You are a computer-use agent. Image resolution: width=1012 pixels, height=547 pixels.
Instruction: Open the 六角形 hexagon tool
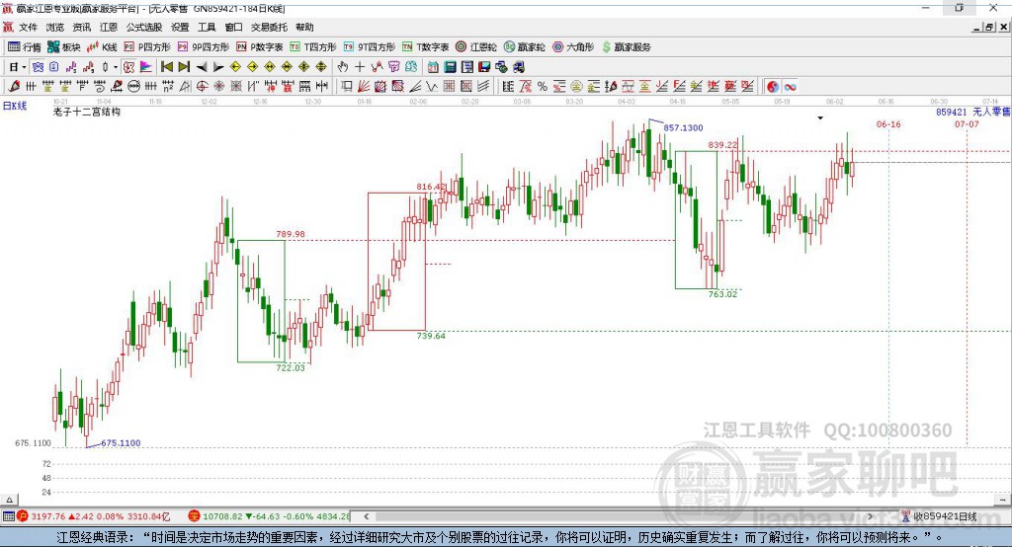click(573, 47)
